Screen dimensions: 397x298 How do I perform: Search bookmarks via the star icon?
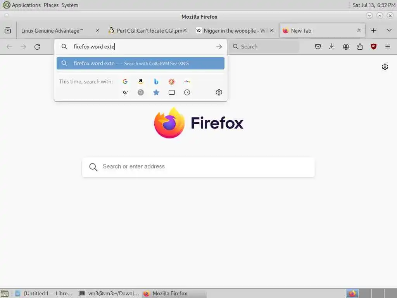point(156,92)
